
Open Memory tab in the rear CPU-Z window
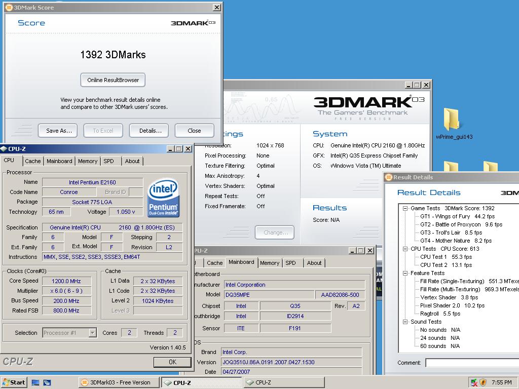(x=270, y=263)
